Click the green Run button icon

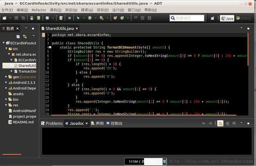[90, 18]
